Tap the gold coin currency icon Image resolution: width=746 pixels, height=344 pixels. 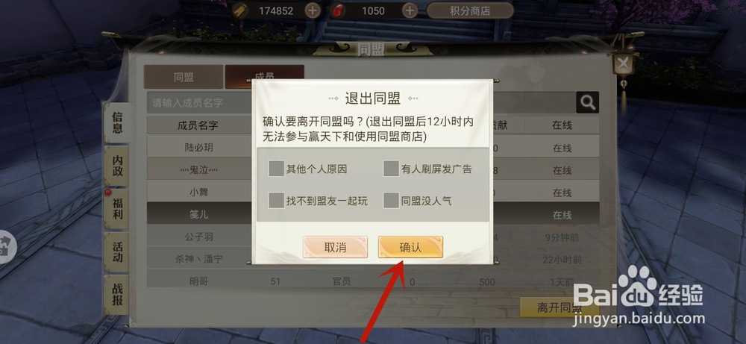coord(241,10)
